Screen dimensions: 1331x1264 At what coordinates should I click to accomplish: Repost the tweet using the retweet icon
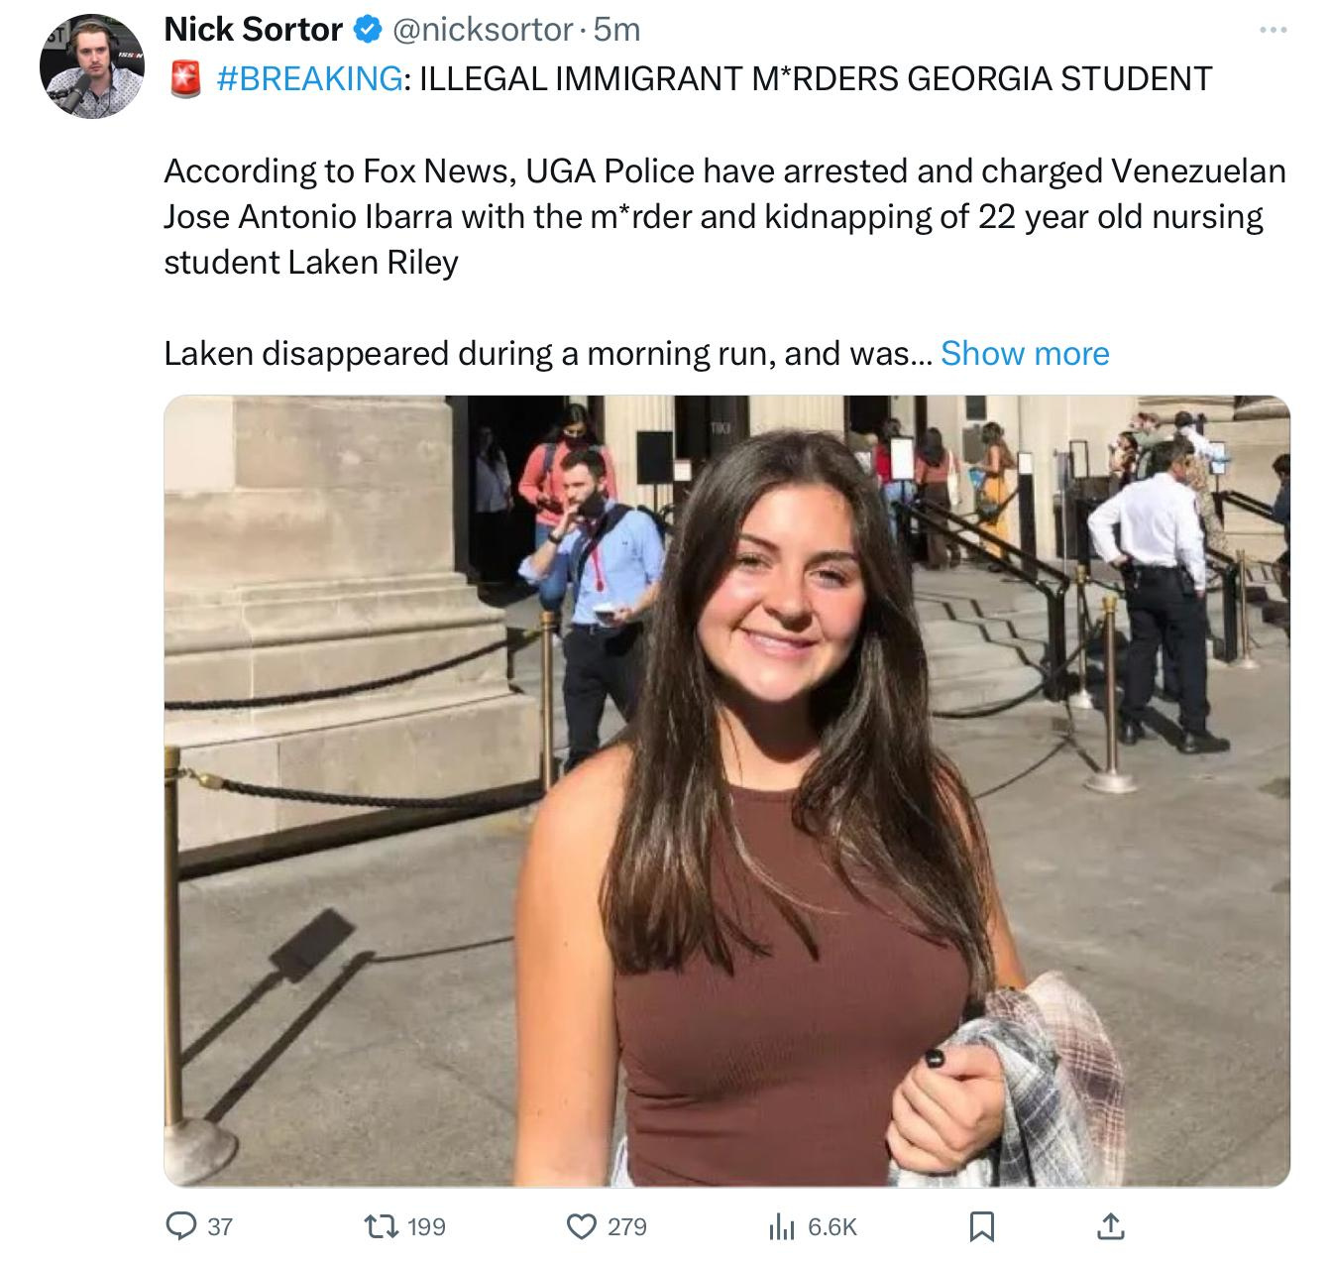click(383, 1226)
